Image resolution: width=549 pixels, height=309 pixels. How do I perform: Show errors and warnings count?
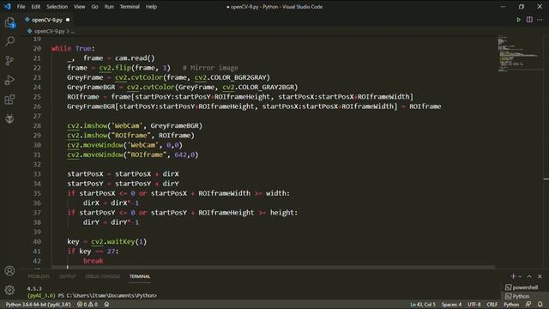pos(87,305)
